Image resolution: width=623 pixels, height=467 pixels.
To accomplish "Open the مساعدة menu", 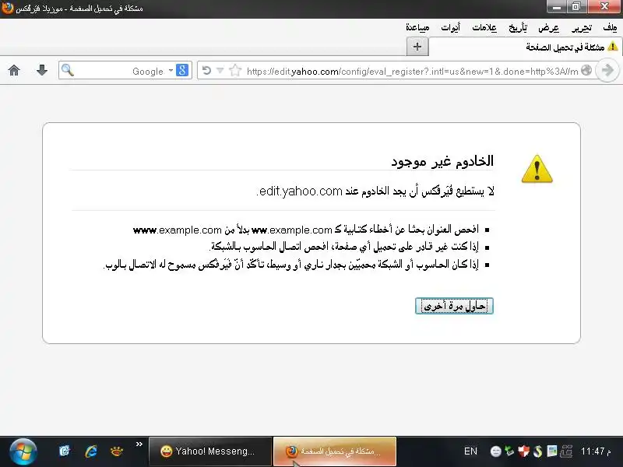I will [x=417, y=27].
